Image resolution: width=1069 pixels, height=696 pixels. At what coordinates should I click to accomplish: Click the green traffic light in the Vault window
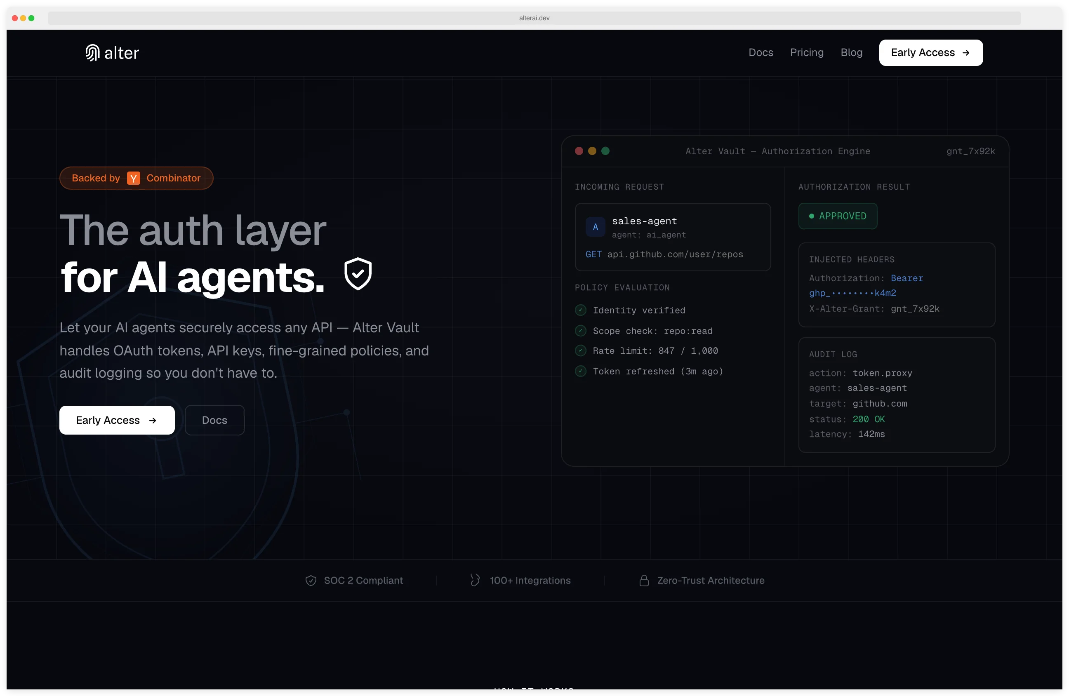pos(605,151)
